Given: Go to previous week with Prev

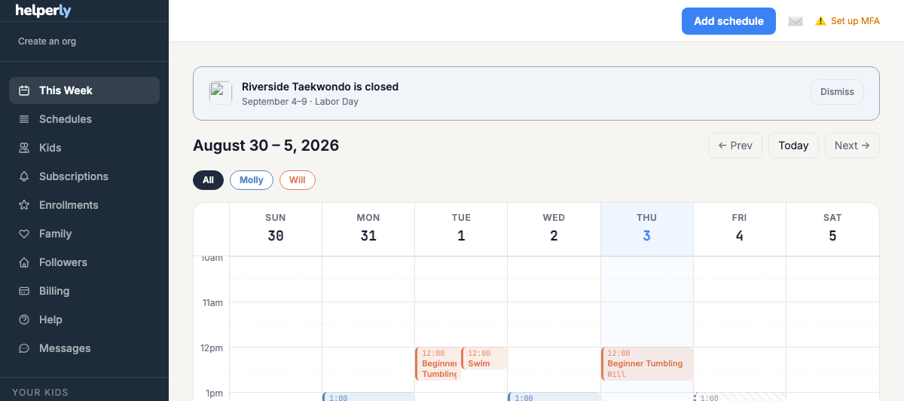Looking at the screenshot, I should (x=735, y=145).
